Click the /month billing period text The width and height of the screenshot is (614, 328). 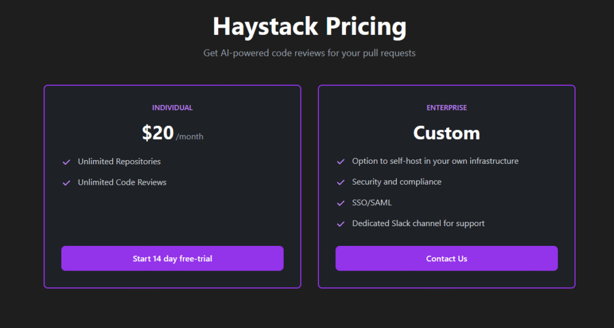189,137
